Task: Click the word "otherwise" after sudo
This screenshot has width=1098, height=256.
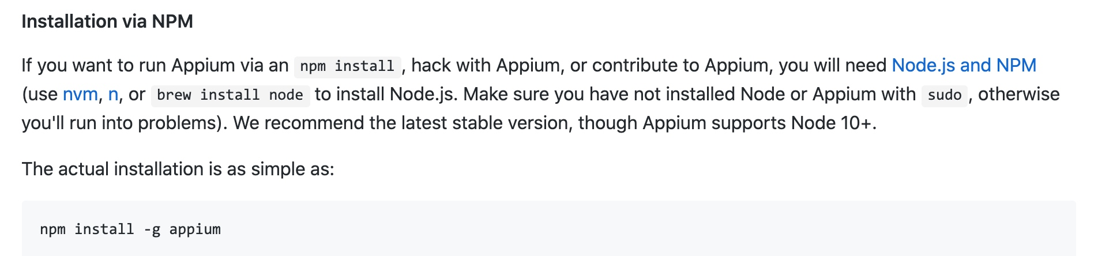Action: click(x=1018, y=94)
